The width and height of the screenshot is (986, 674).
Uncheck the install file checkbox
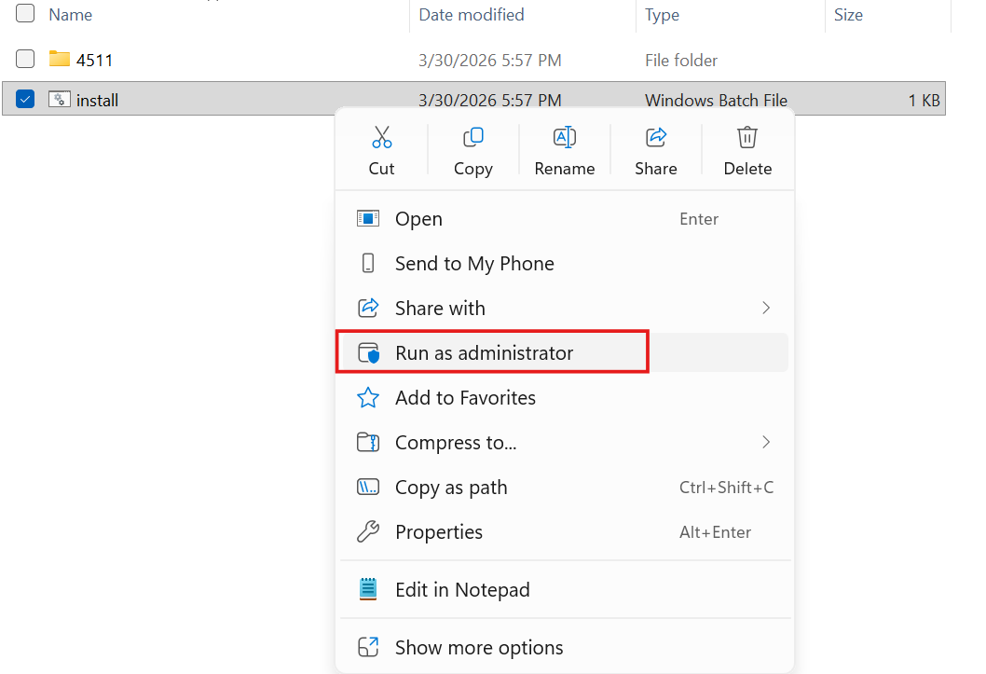[x=25, y=99]
